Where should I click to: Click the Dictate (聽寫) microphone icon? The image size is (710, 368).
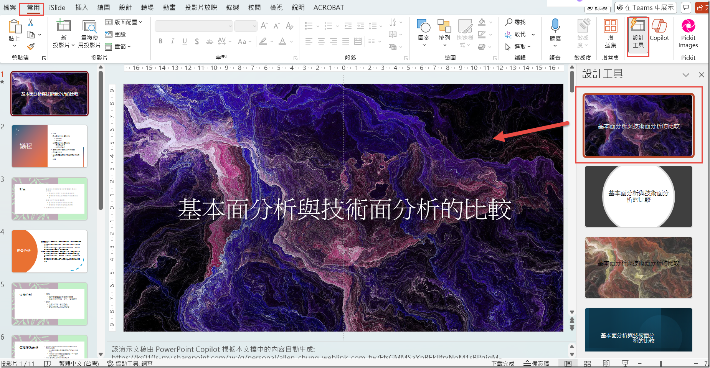click(555, 26)
